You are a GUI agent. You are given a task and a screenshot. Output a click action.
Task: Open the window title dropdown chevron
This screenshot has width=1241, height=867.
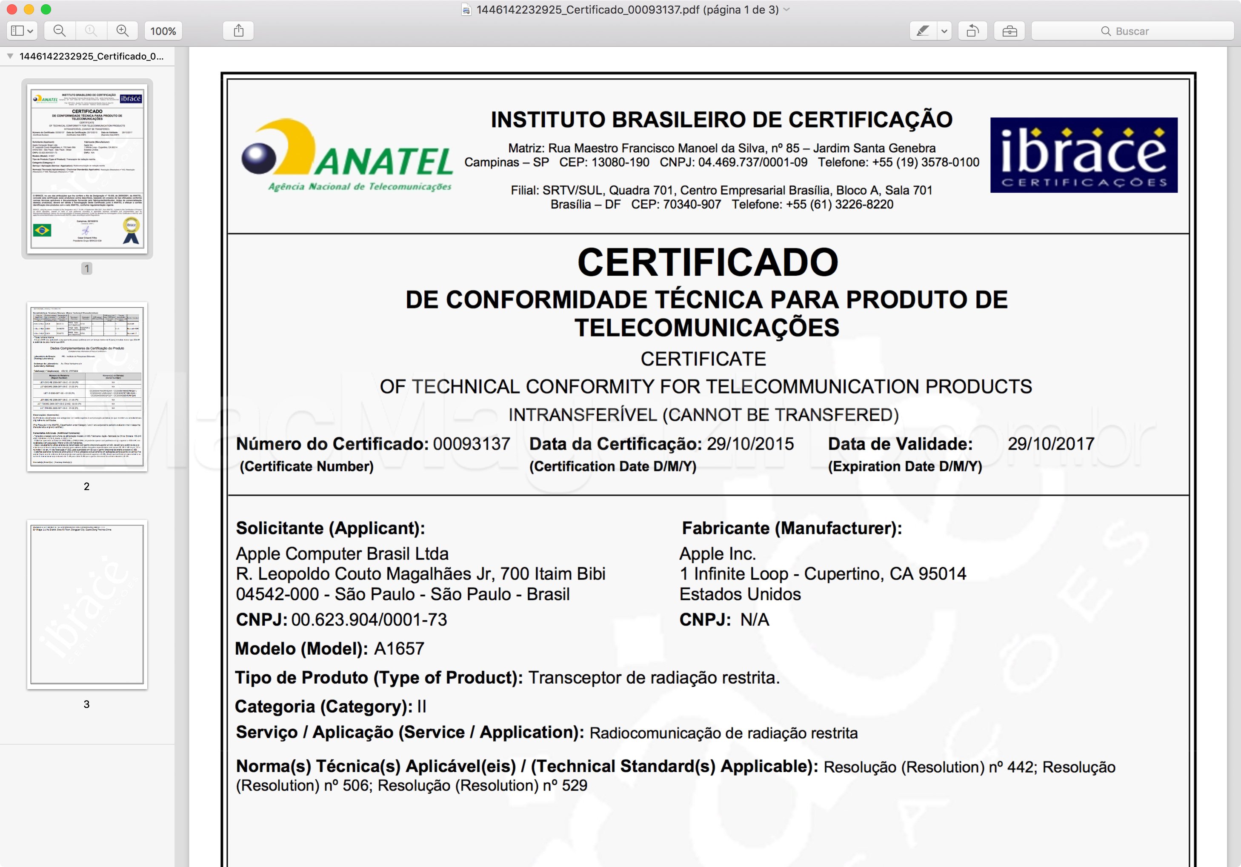(787, 9)
